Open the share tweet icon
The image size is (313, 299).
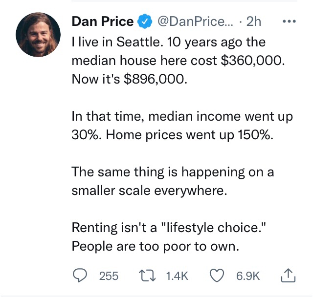pyautogui.click(x=288, y=276)
